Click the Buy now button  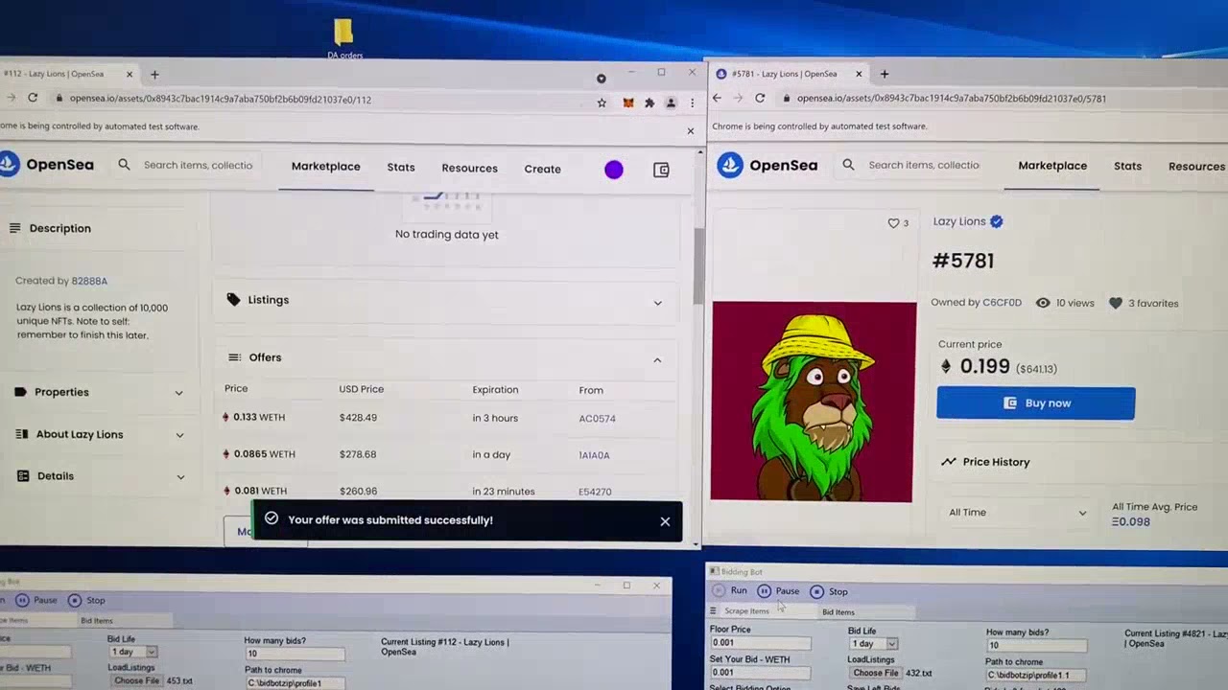point(1036,403)
